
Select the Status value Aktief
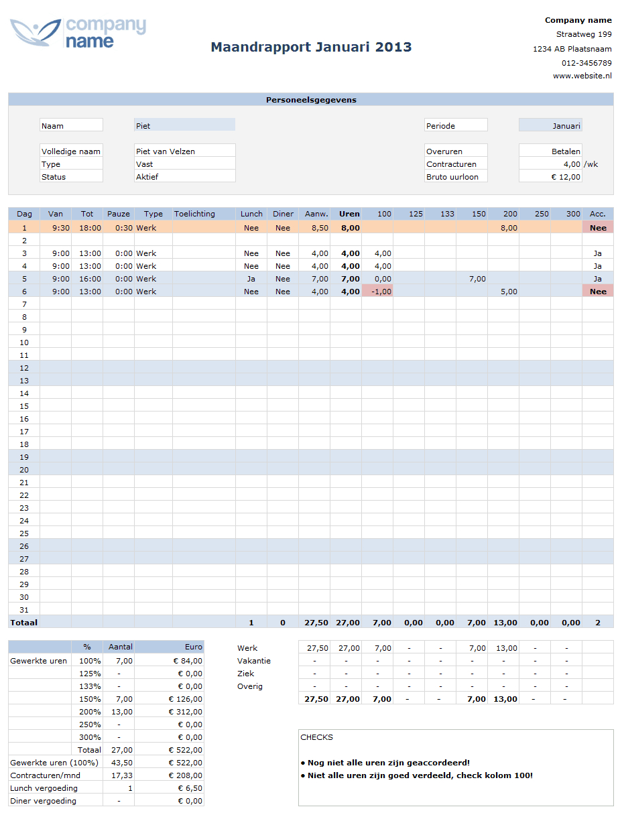[x=184, y=176]
